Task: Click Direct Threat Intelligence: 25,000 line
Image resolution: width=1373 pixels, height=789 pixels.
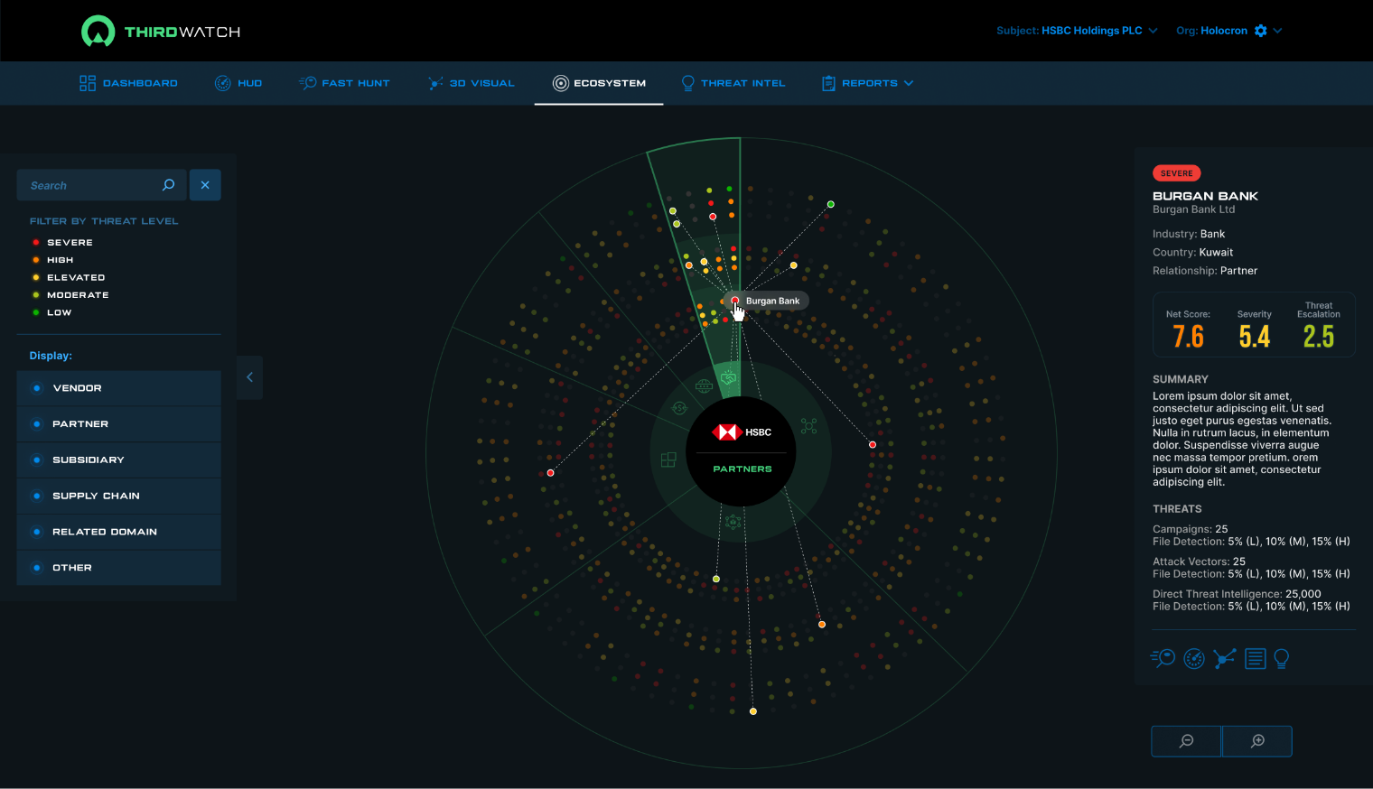Action: [1237, 594]
